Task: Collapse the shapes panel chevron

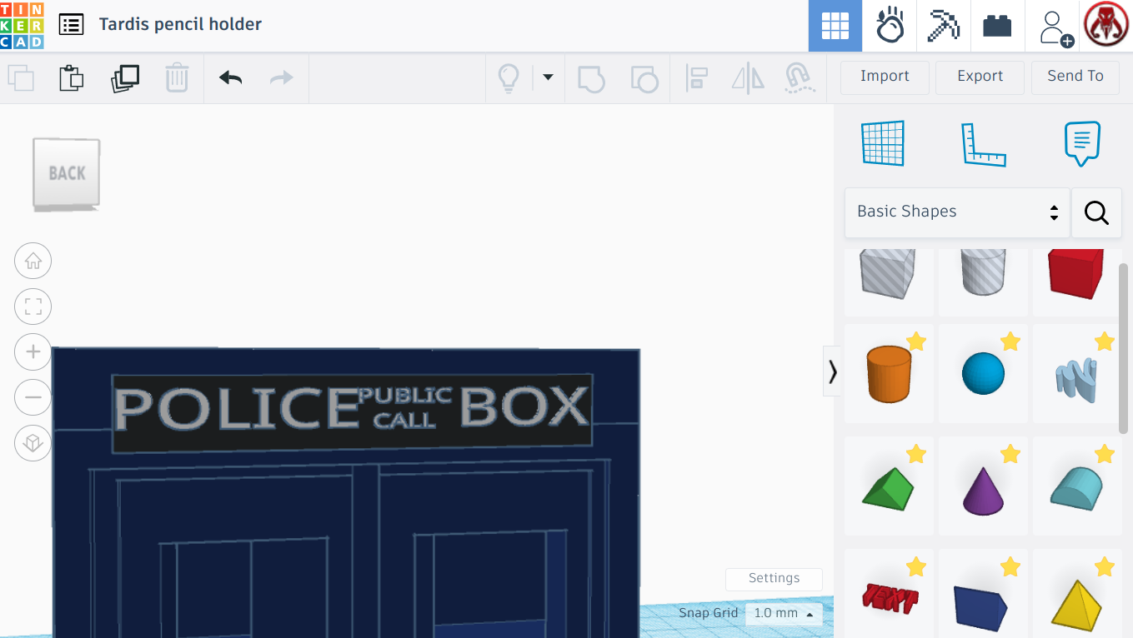Action: coord(832,371)
